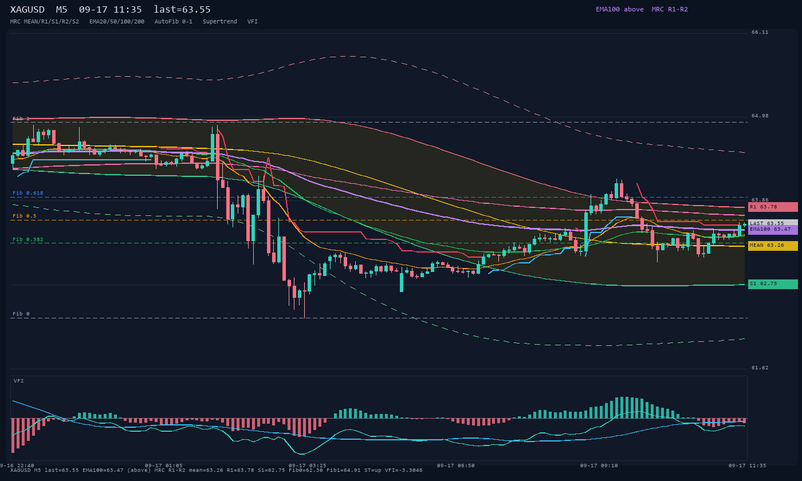
Task: Click the 'Fib 0' level label
Action: [21, 314]
